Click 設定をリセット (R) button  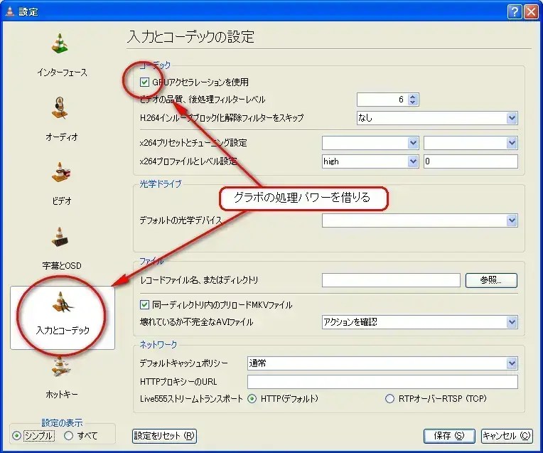(164, 436)
